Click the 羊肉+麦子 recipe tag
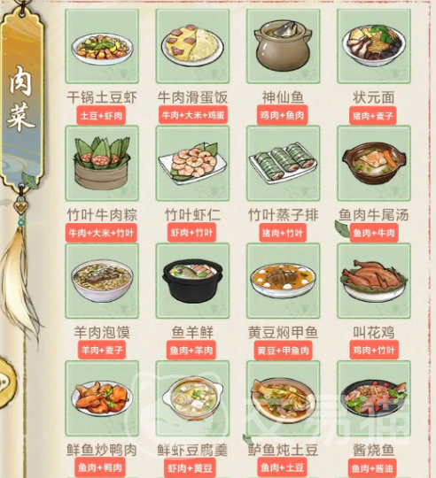The height and width of the screenshot is (478, 436). [x=102, y=350]
